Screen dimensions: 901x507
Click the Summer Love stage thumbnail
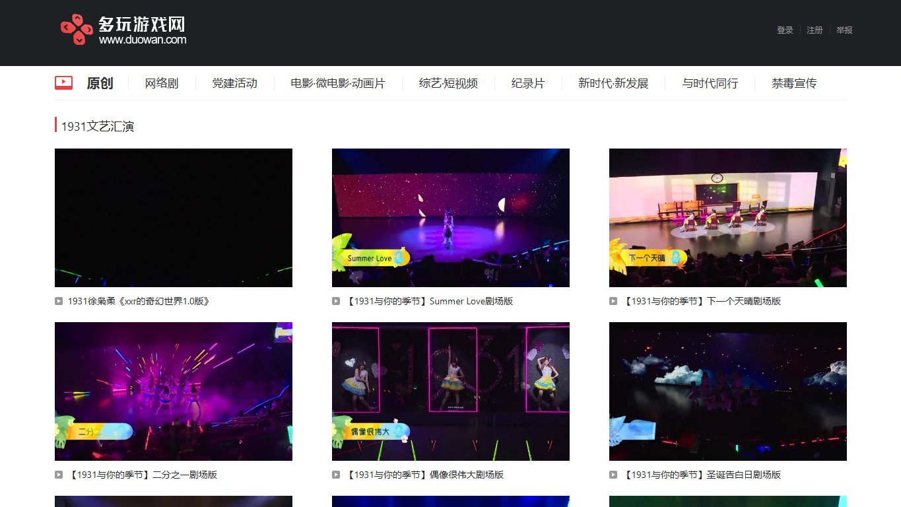click(451, 218)
